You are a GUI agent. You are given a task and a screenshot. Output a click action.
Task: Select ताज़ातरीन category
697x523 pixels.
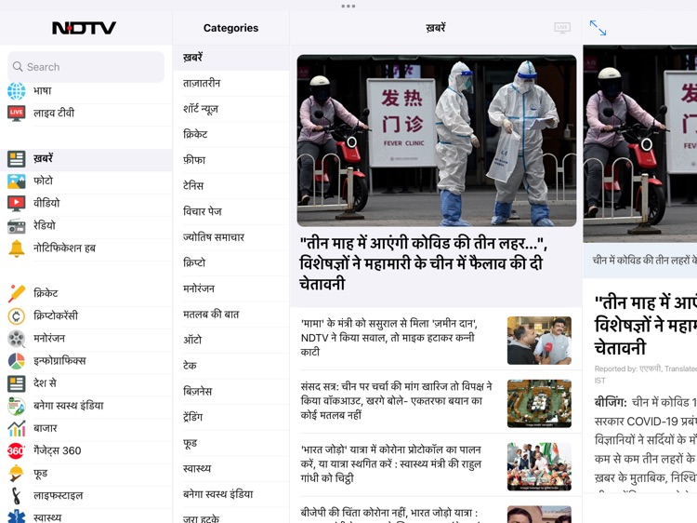(x=231, y=83)
